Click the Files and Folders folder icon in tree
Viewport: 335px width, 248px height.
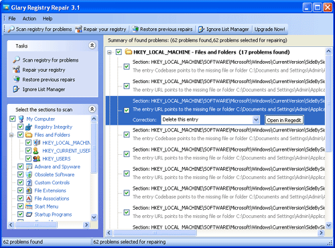29,135
